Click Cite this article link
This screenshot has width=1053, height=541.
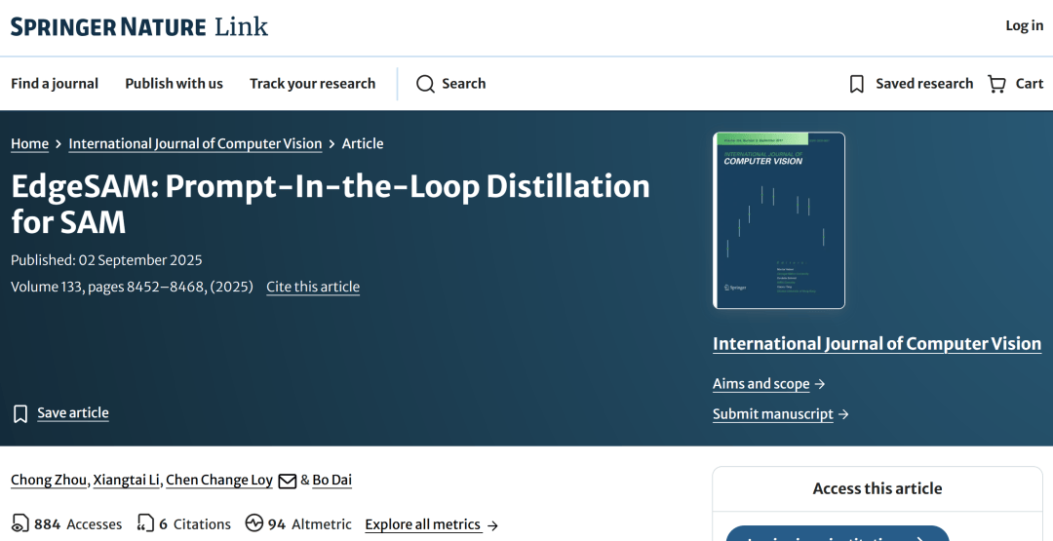pos(313,287)
